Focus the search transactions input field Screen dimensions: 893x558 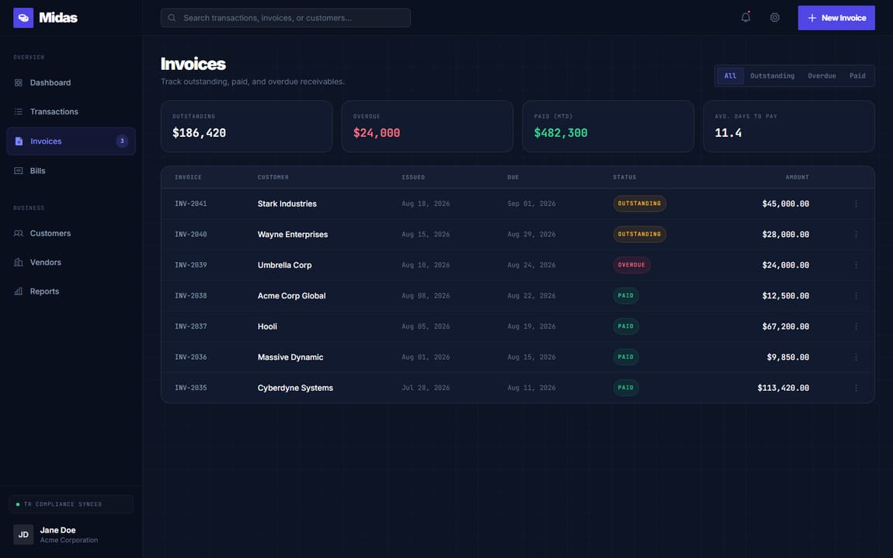coord(285,18)
